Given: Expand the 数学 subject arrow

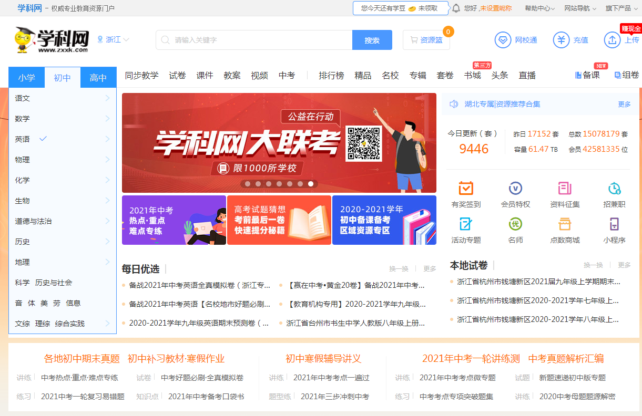Looking at the screenshot, I should pos(107,119).
